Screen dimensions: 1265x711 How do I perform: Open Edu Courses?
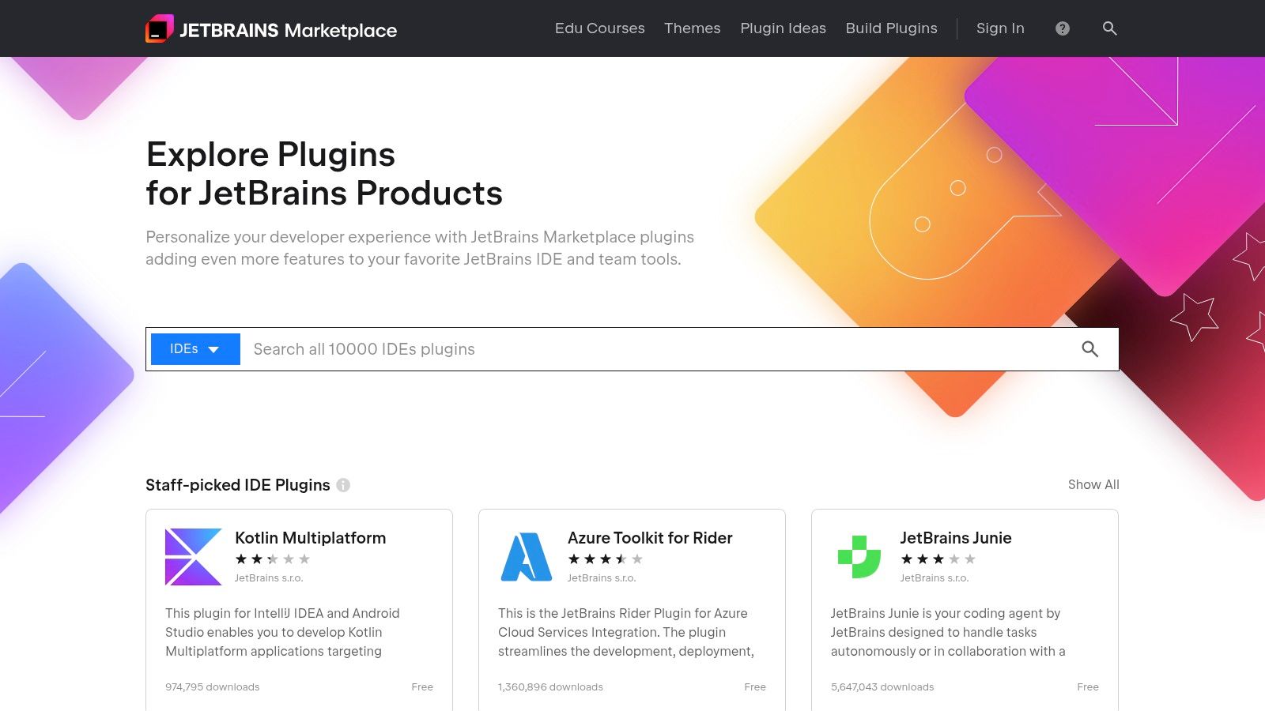click(x=599, y=28)
